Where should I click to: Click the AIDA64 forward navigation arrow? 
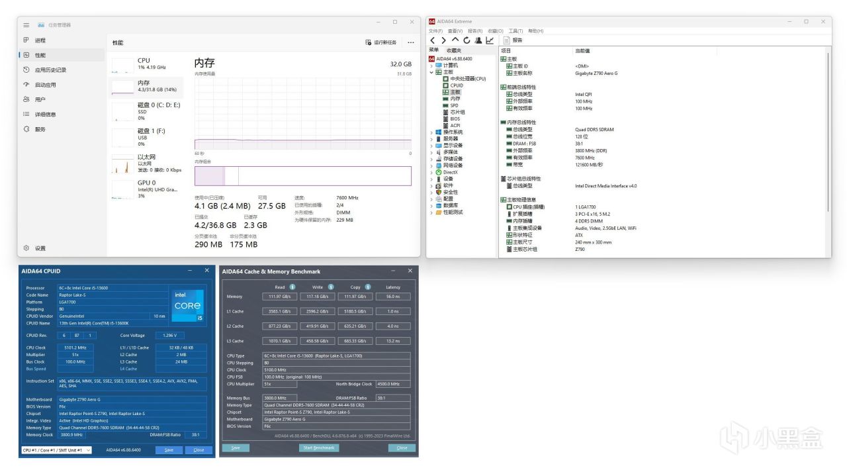pyautogui.click(x=443, y=40)
